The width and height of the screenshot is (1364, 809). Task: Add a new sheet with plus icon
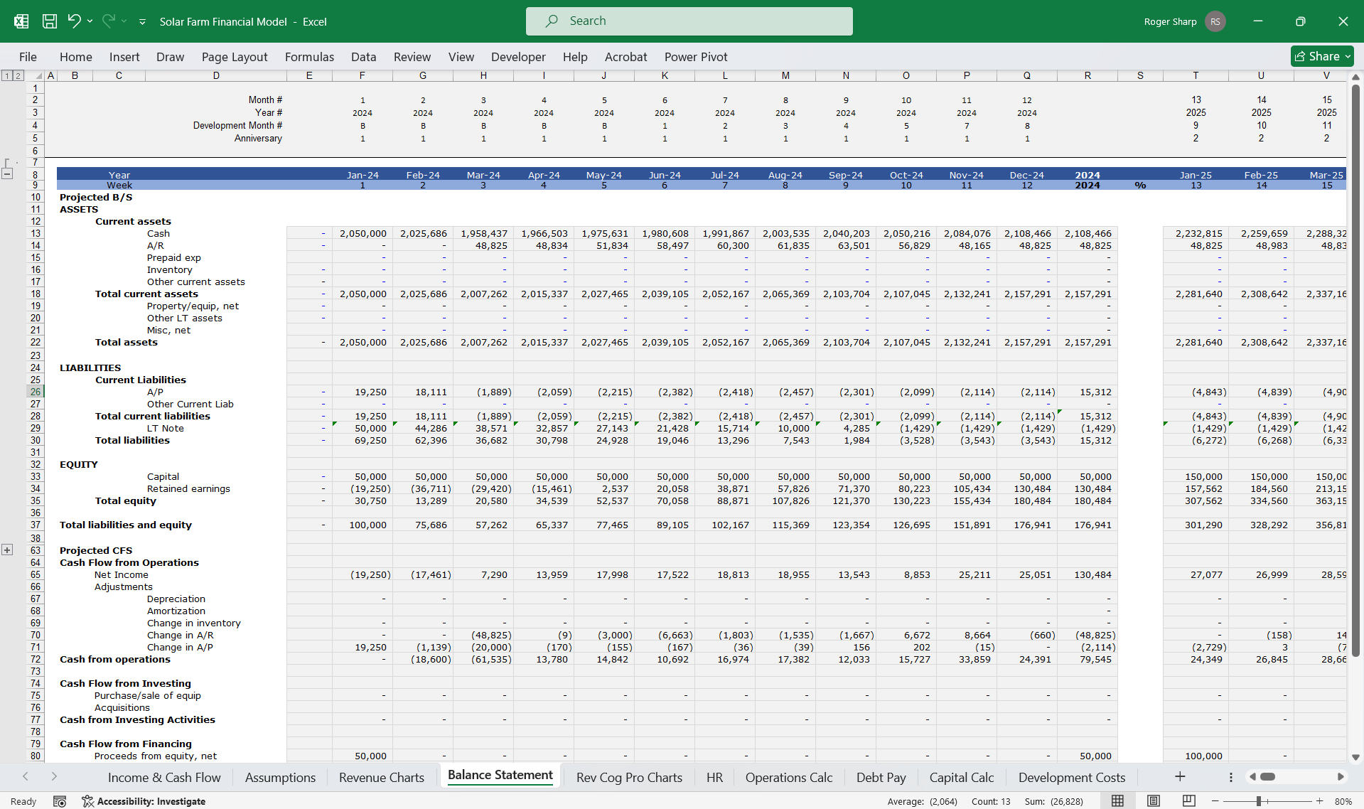(1180, 777)
